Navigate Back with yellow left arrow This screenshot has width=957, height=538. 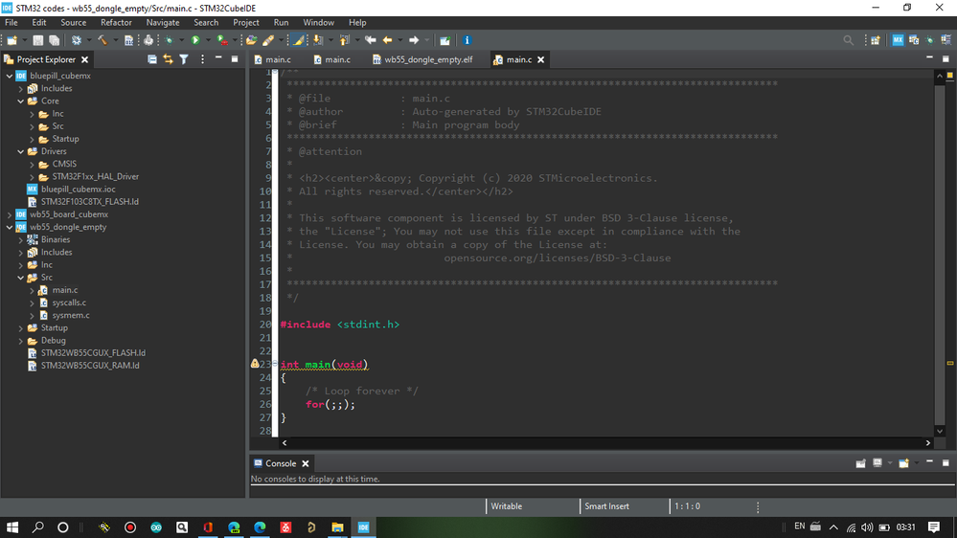pyautogui.click(x=388, y=40)
